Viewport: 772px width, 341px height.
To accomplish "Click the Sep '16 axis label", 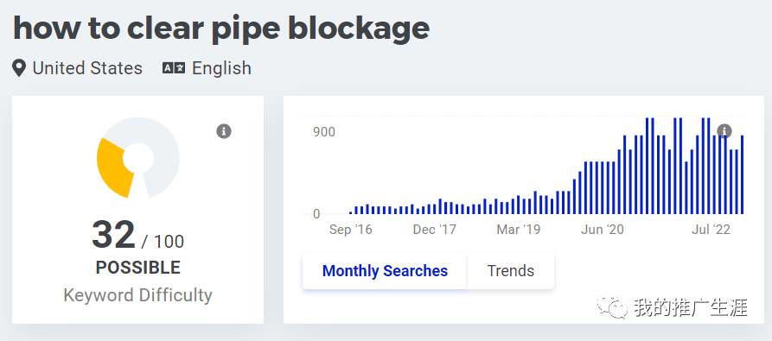I will click(350, 230).
